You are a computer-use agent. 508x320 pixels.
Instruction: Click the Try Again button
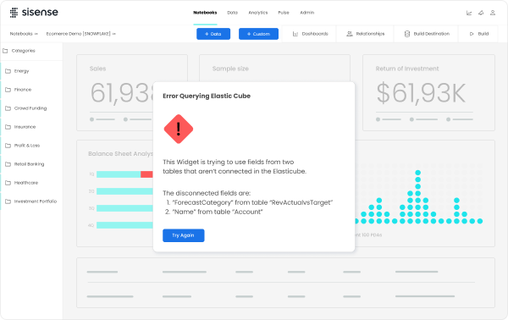(184, 235)
